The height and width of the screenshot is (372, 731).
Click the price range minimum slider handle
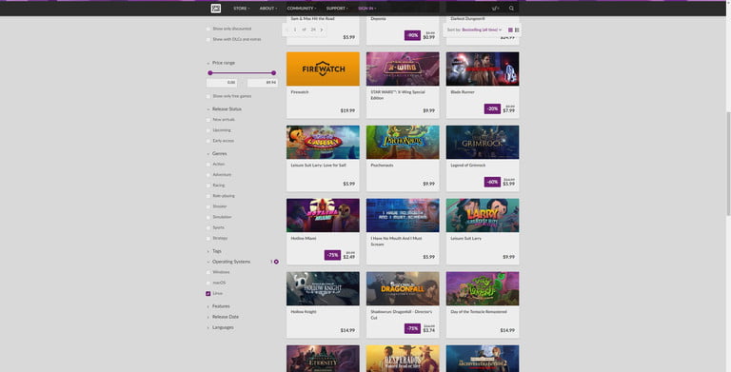pos(210,72)
